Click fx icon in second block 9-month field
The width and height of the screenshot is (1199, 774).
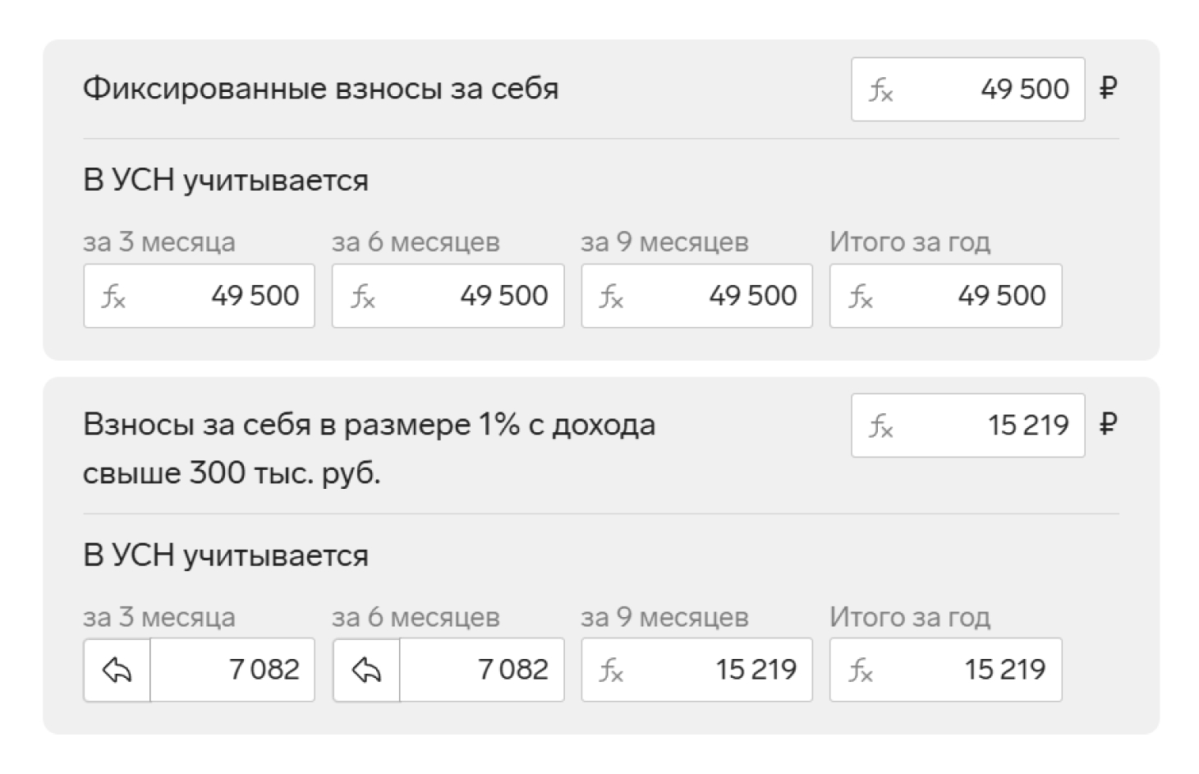tap(611, 670)
